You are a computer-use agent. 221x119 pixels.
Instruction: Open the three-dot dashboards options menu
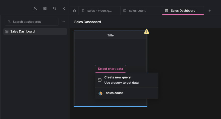coord(63,22)
